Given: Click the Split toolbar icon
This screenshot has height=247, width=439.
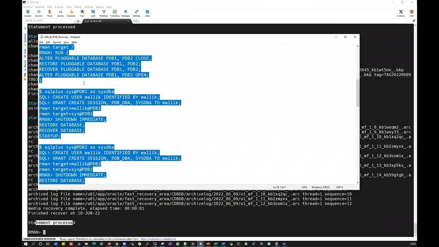Looking at the screenshot, I should coord(93,13).
